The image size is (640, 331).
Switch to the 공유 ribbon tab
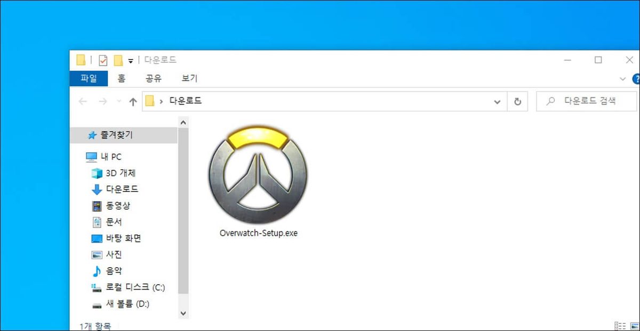click(154, 78)
